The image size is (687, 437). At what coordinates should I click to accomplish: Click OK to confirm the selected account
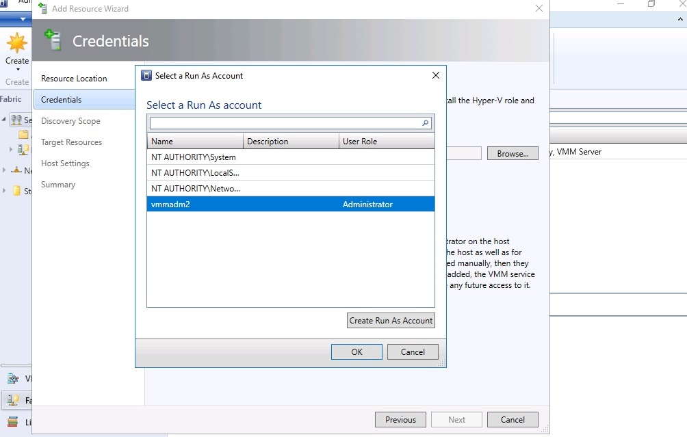[356, 352]
